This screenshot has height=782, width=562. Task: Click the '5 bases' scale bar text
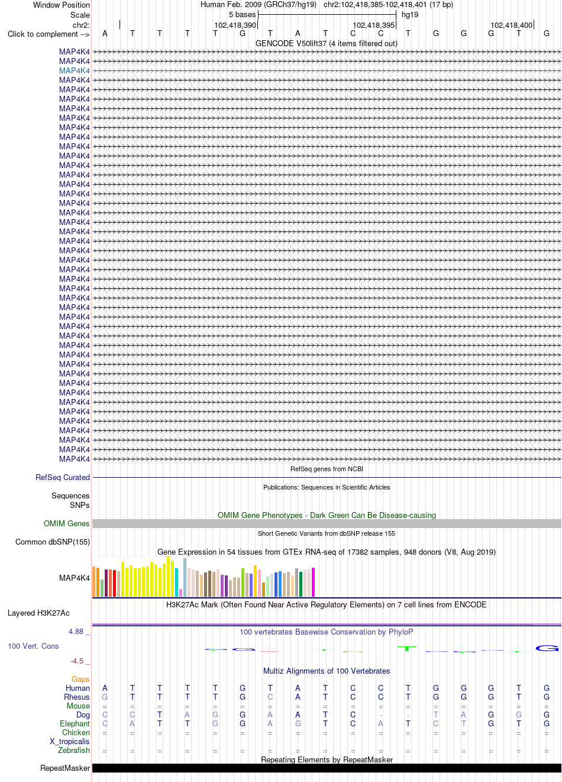pyautogui.click(x=243, y=15)
